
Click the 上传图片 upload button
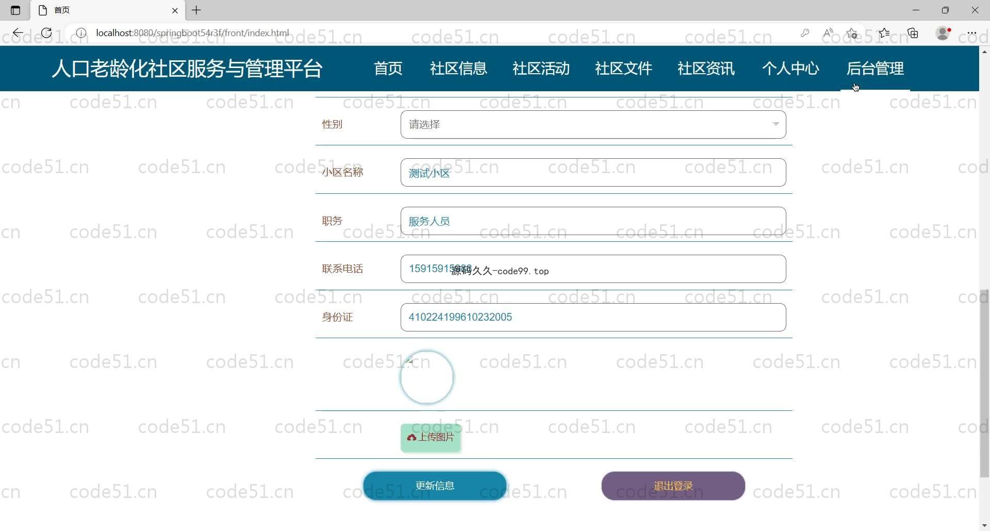pos(431,438)
